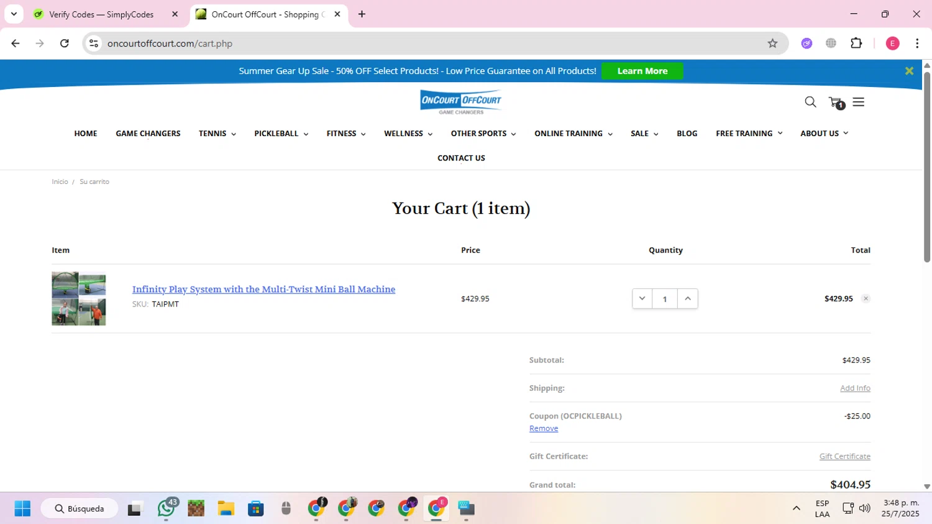Expand the ONLINE TRAINING dropdown menu
The image size is (932, 524).
point(573,134)
